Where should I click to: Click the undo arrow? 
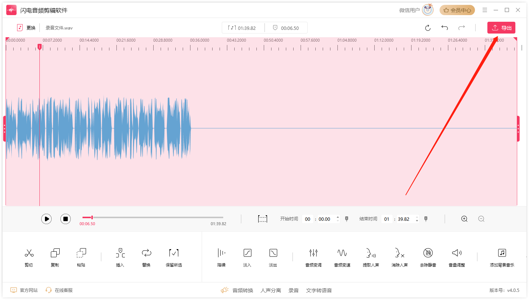click(445, 27)
